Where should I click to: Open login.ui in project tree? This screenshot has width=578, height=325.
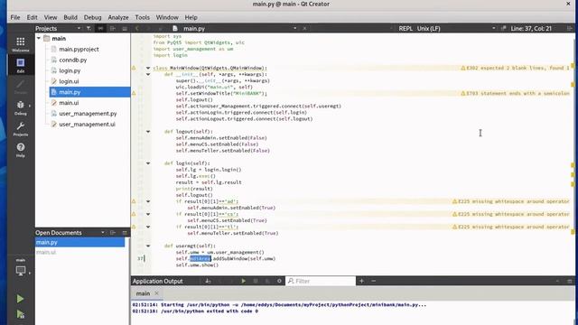click(x=69, y=81)
